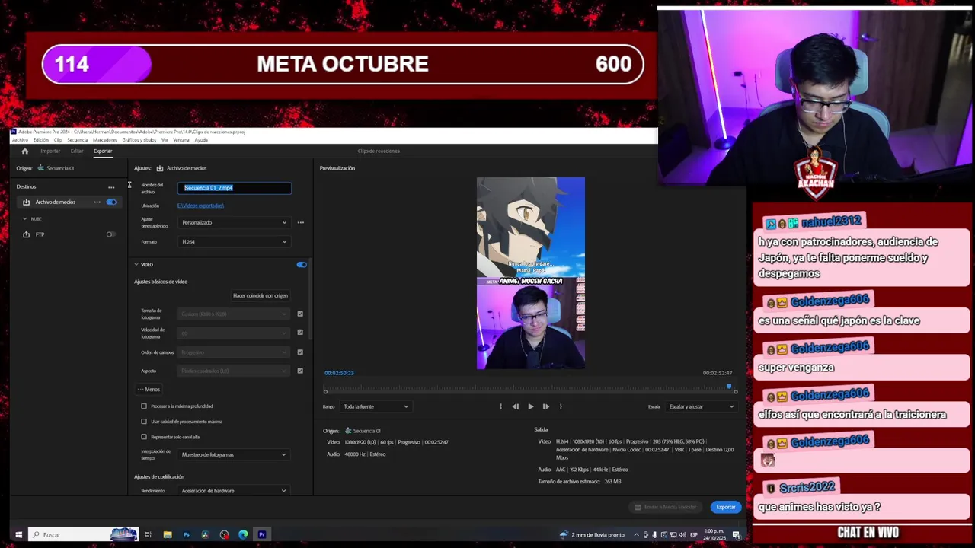Open Archivo de medios destination options dots
Screen dimensions: 975x548
[x=97, y=202]
